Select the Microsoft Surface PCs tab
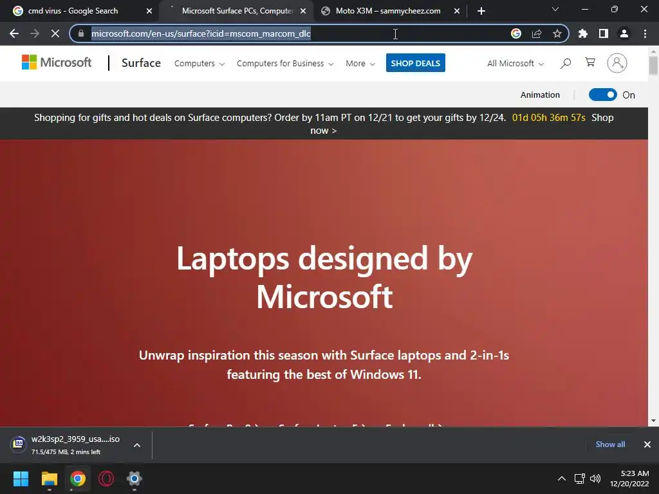659x494 pixels. [x=237, y=11]
